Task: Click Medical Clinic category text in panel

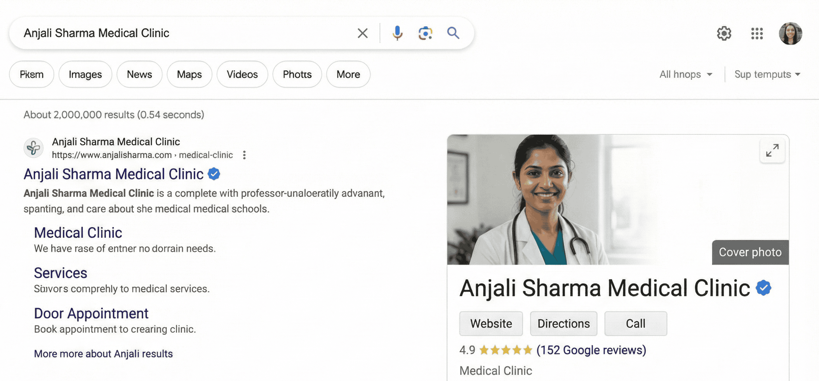Action: point(496,371)
